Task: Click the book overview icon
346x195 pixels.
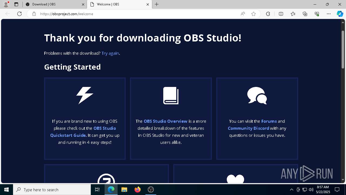Action: (x=171, y=95)
